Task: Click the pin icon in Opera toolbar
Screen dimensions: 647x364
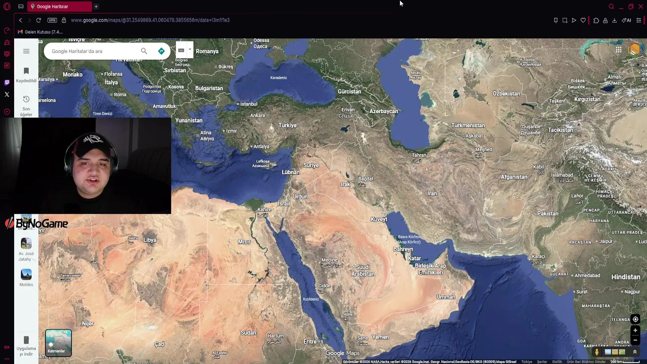Action: point(556,20)
